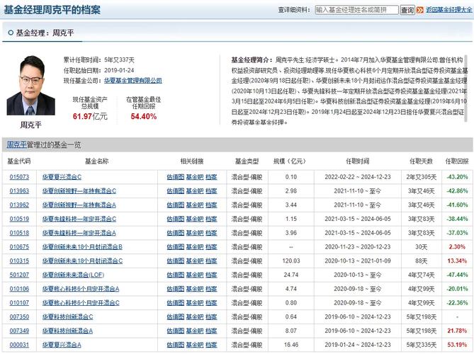
Task: Open 基金吧 for fund 010518
Action: click(195, 233)
